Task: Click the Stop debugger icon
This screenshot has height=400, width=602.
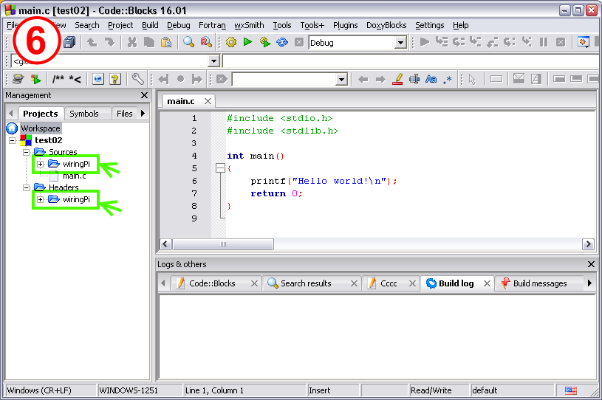Action: pos(561,42)
